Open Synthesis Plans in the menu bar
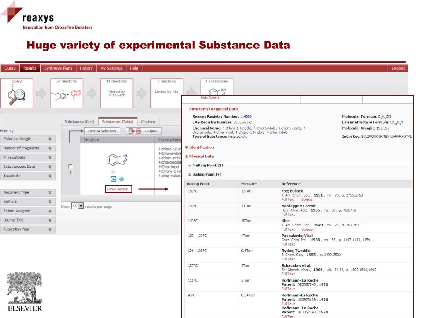424x318 pixels. pos(58,68)
